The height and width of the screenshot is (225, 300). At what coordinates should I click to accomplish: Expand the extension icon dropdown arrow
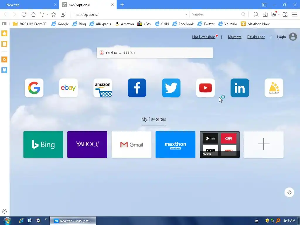click(279, 14)
